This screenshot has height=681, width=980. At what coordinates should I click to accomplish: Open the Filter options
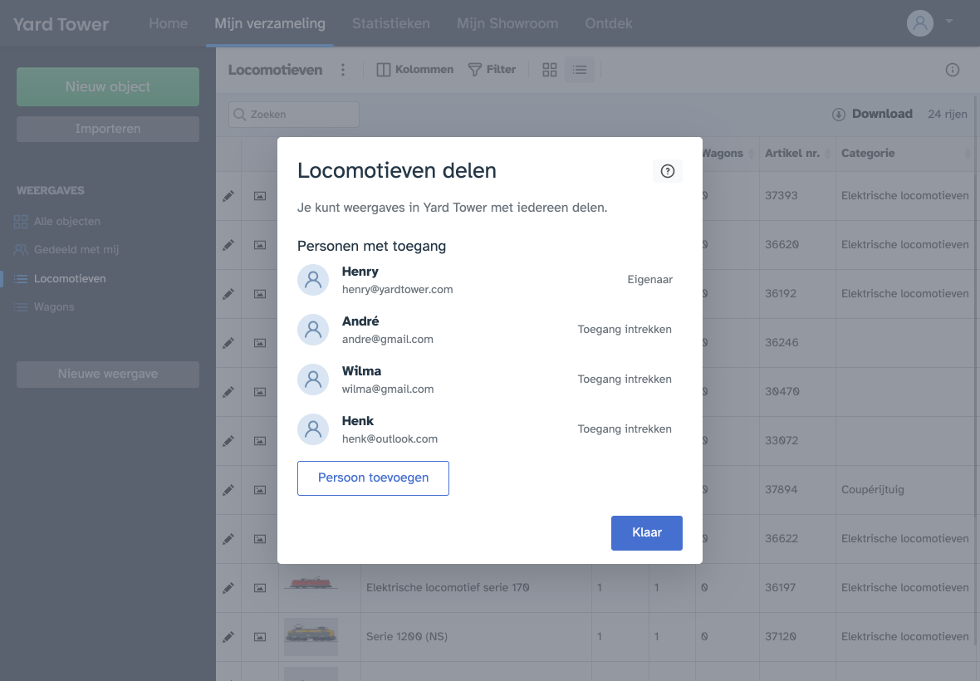pos(492,70)
